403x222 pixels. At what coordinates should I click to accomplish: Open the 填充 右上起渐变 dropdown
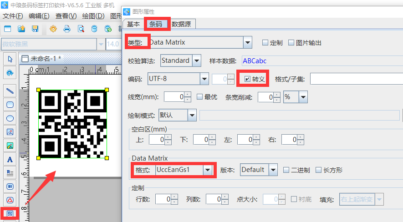pos(379,199)
